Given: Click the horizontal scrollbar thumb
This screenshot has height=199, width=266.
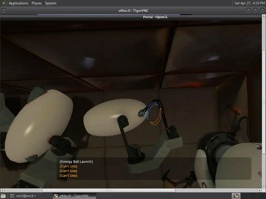Looking at the screenshot, I should coord(109,190).
